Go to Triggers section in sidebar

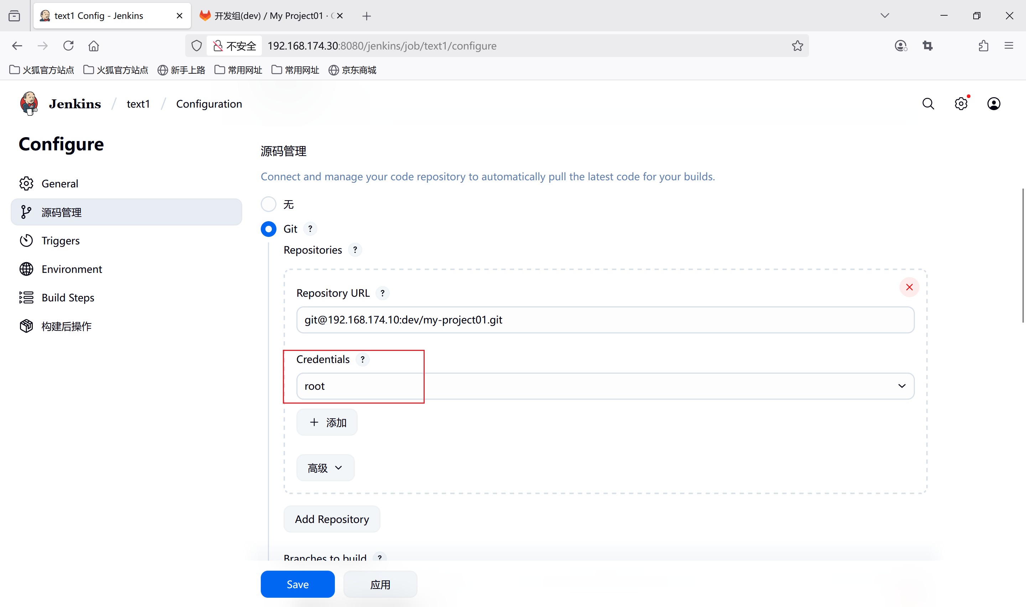[61, 240]
